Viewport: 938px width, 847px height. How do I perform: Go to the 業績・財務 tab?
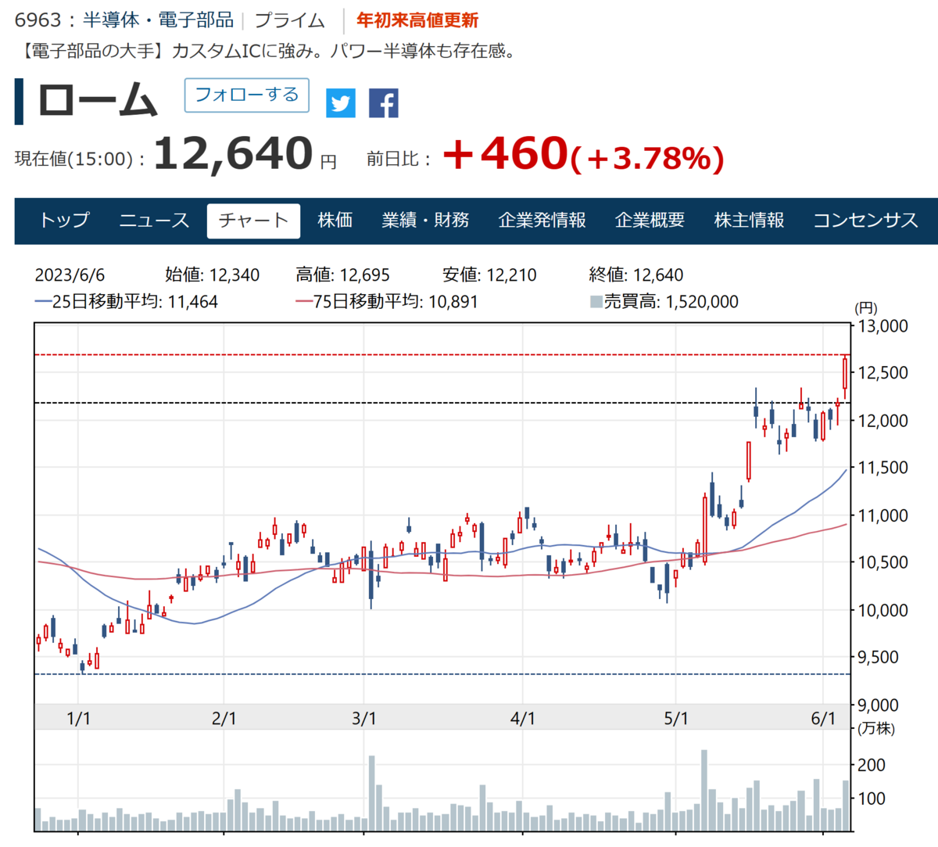pyautogui.click(x=425, y=221)
